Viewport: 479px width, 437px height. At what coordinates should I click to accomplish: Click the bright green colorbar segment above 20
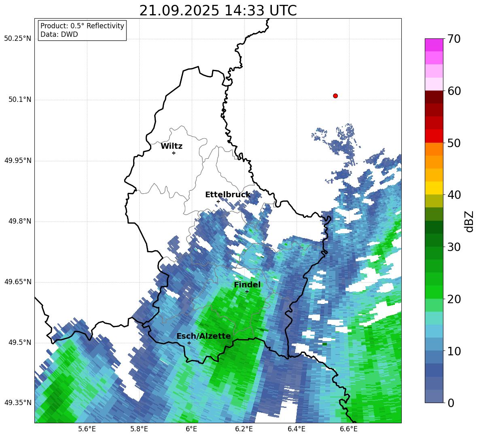pos(434,292)
